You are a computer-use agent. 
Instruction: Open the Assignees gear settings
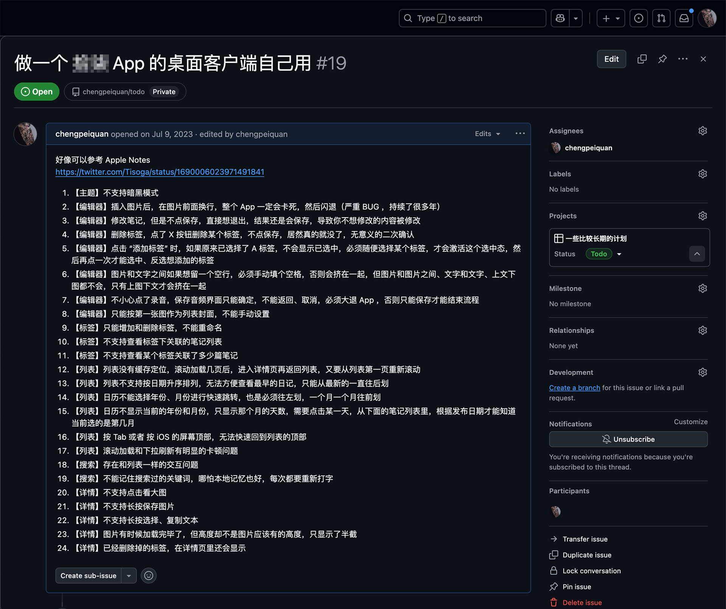(x=702, y=131)
